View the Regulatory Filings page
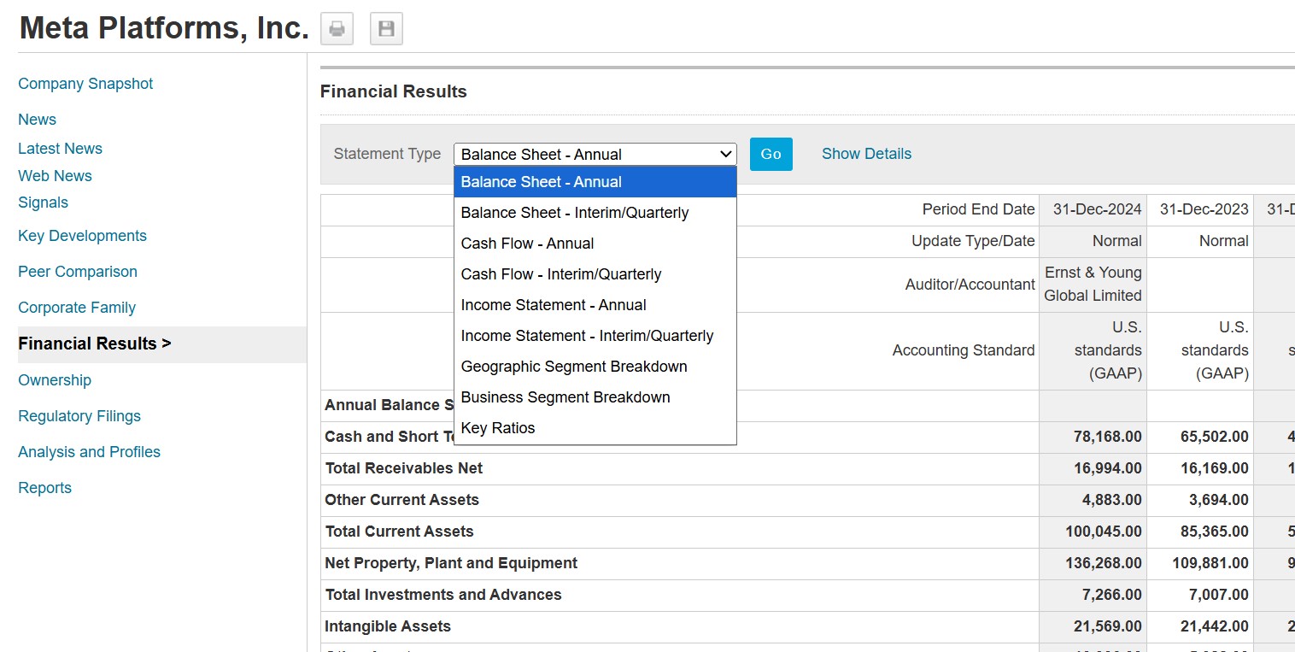Viewport: 1295px width, 652px height. point(79,416)
